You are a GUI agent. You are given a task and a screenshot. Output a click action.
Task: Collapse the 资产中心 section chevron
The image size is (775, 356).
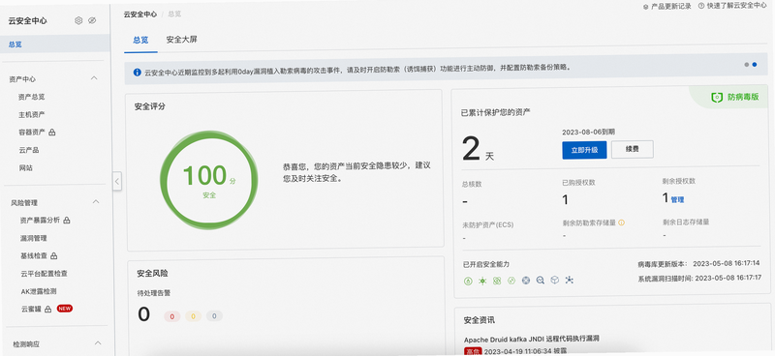[94, 78]
